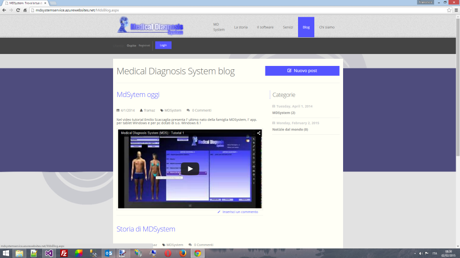Open the Windows Start menu
Viewport: 460px width, 258px height.
point(6,253)
